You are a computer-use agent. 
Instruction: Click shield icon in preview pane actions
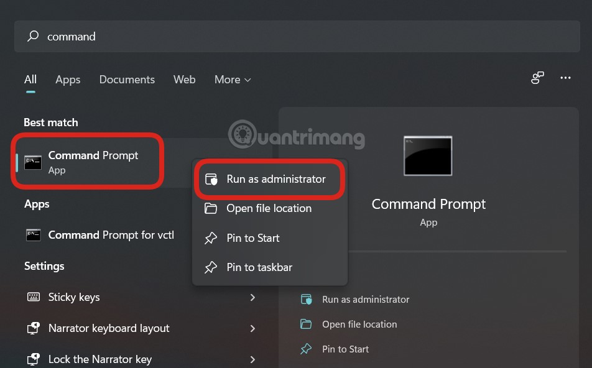(x=306, y=299)
